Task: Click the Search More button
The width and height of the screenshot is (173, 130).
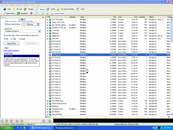Action: (12, 44)
